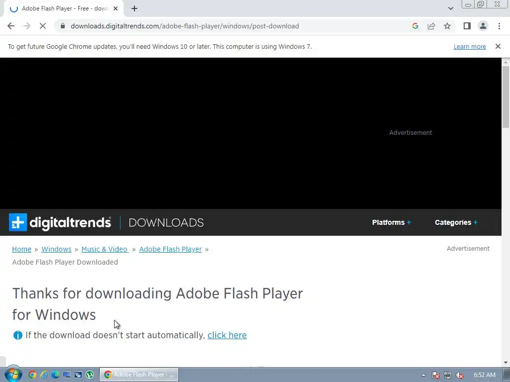Click the 'Thanks for downloading' heading
Viewport: 510px width, 382px height.
coord(157,304)
